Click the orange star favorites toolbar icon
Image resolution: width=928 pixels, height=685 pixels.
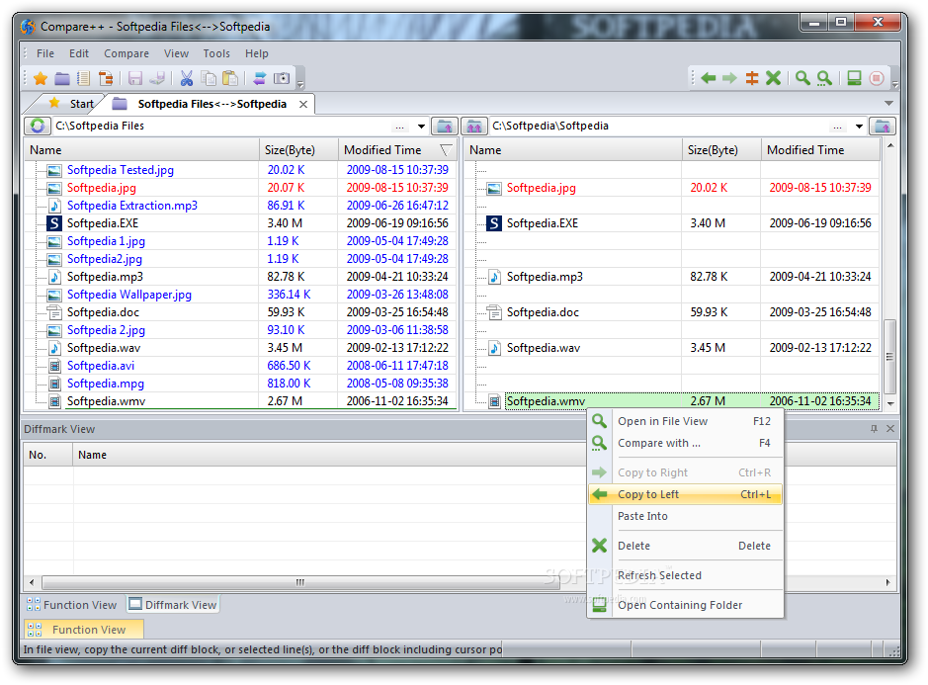[x=41, y=78]
